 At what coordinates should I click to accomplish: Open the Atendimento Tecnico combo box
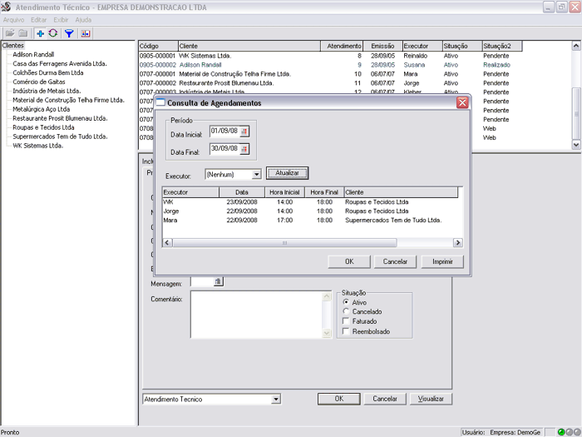276,400
